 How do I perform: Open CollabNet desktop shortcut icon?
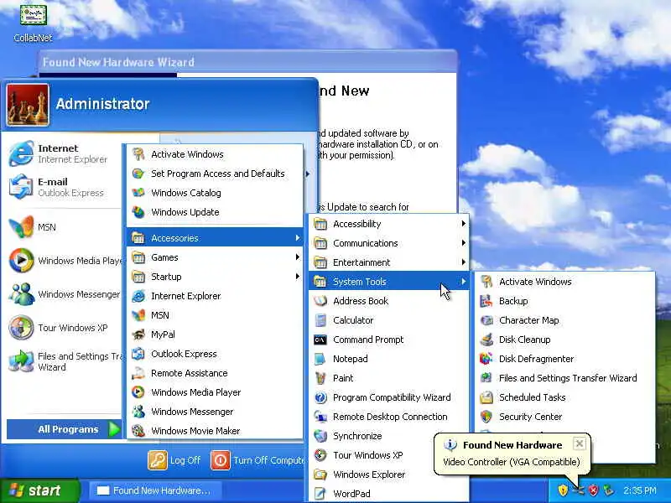33,15
